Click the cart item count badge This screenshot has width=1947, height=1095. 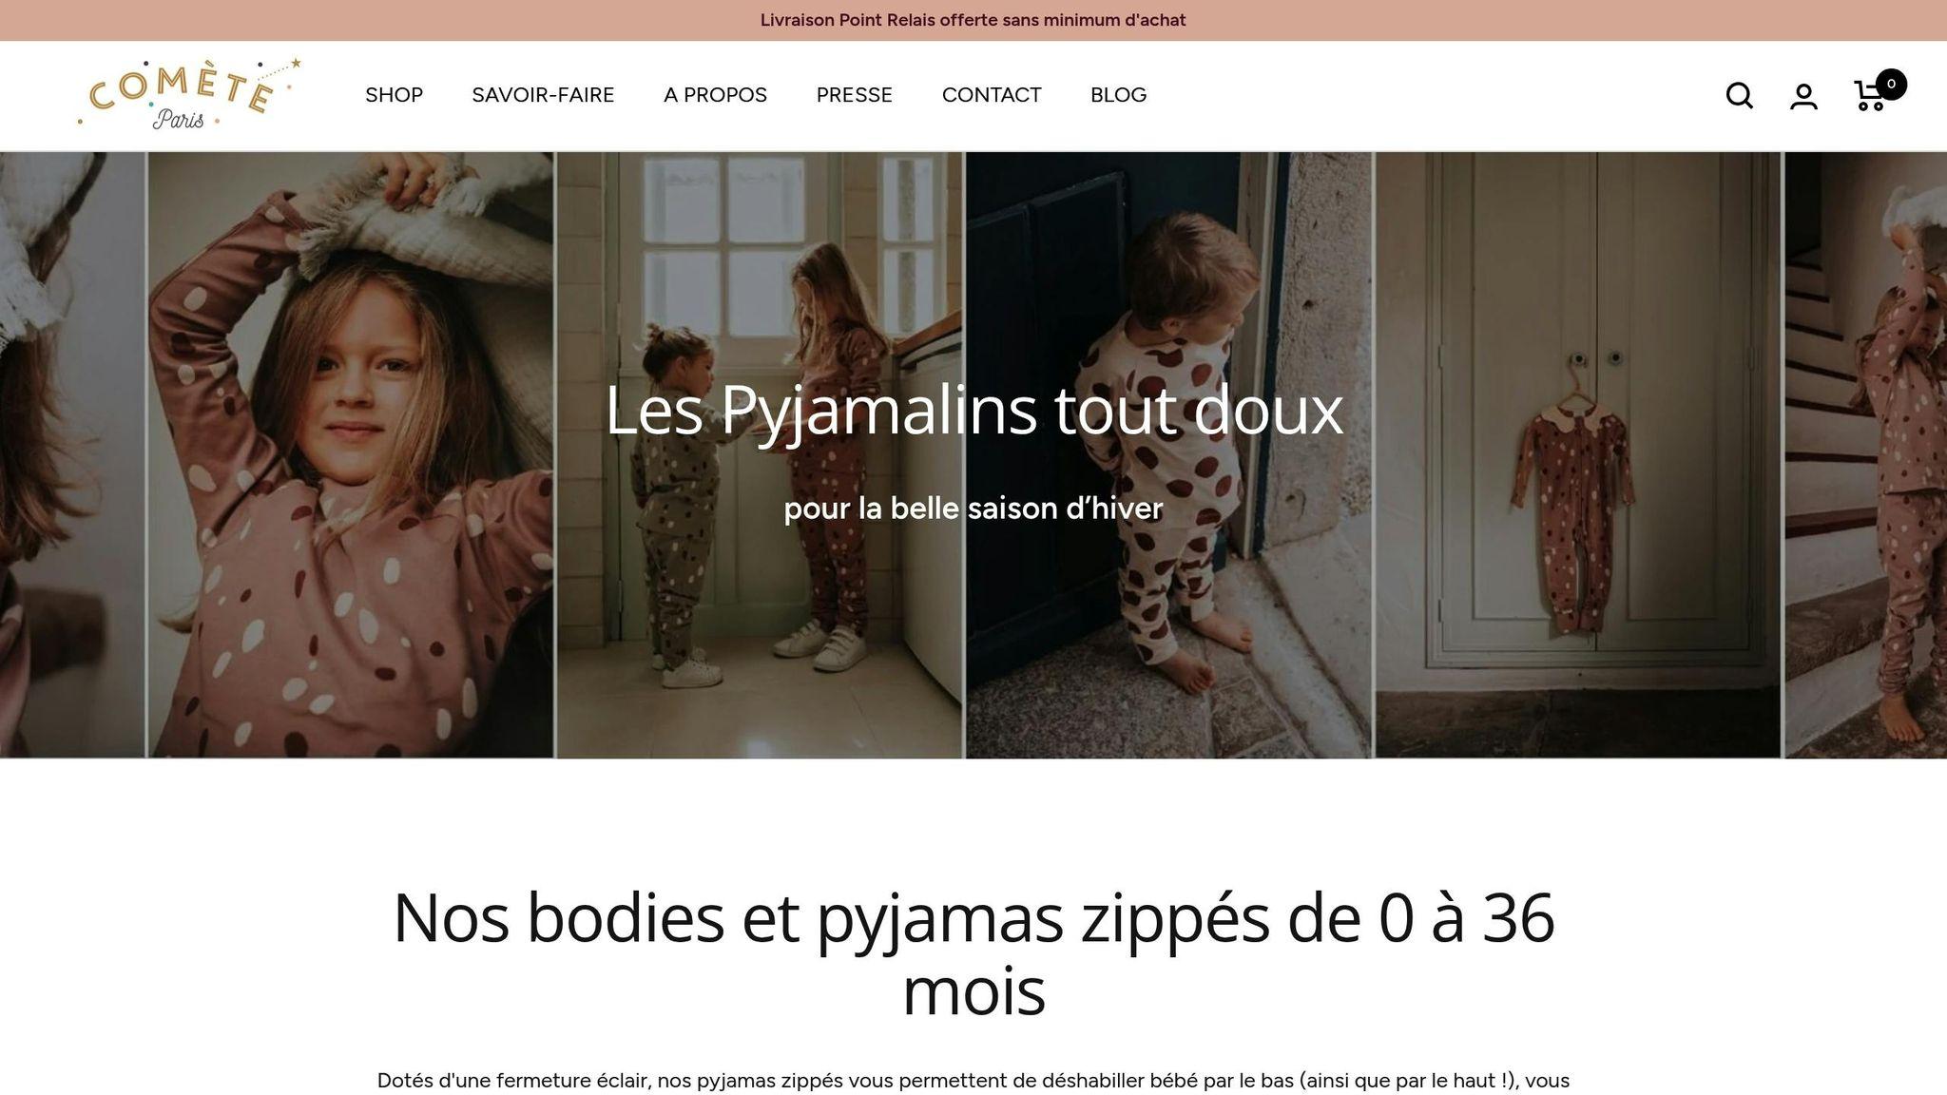click(1891, 85)
